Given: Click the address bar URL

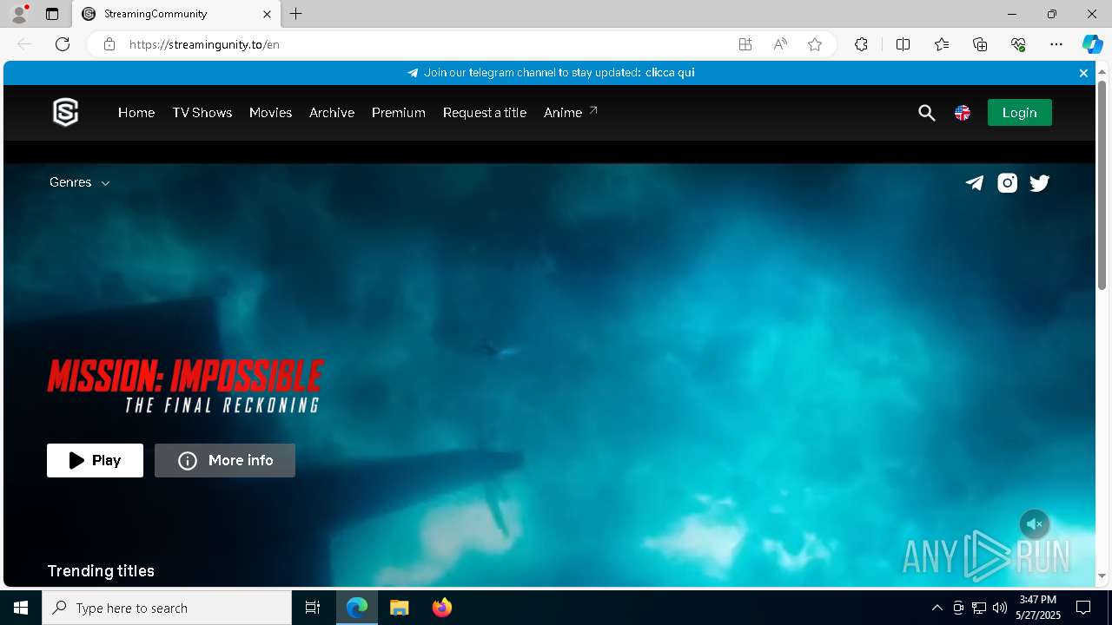Looking at the screenshot, I should 204,44.
